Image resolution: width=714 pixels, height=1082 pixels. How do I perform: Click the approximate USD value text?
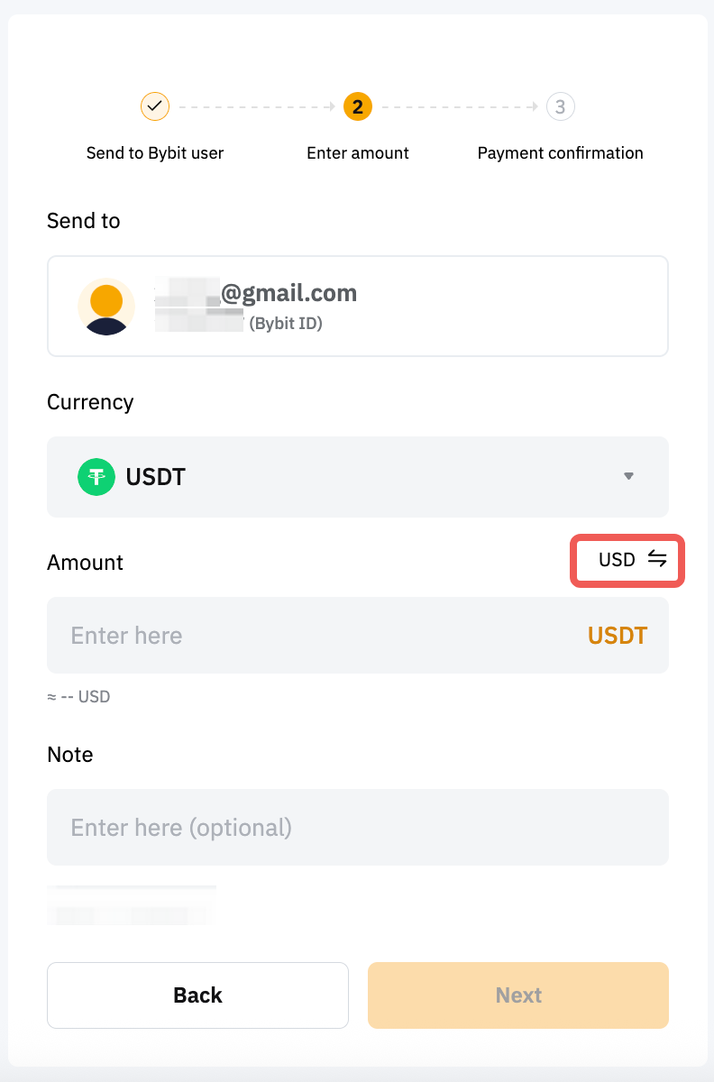78,697
